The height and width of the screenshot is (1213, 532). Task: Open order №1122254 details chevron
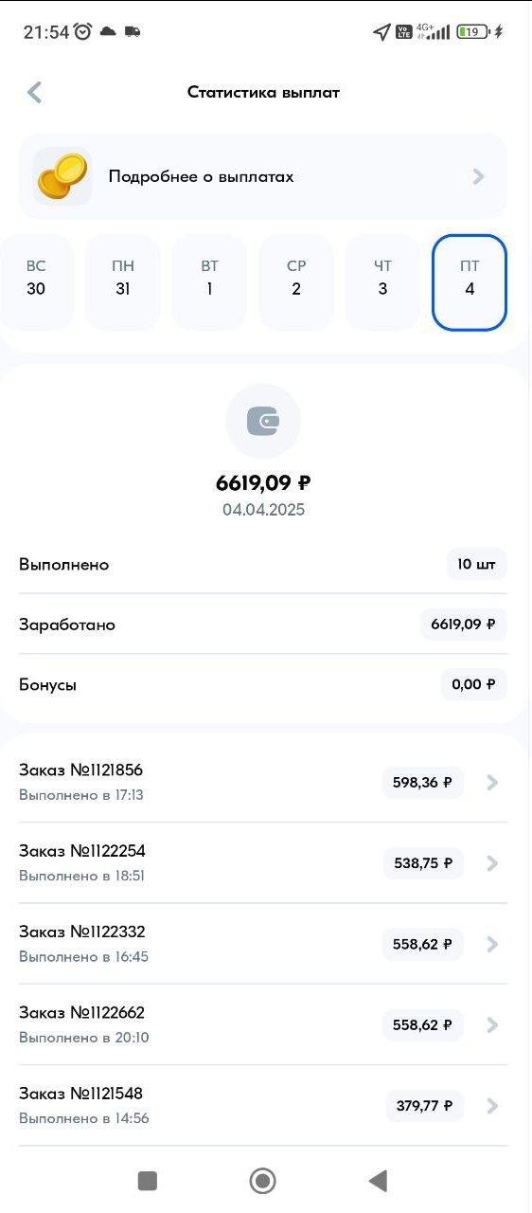point(491,863)
